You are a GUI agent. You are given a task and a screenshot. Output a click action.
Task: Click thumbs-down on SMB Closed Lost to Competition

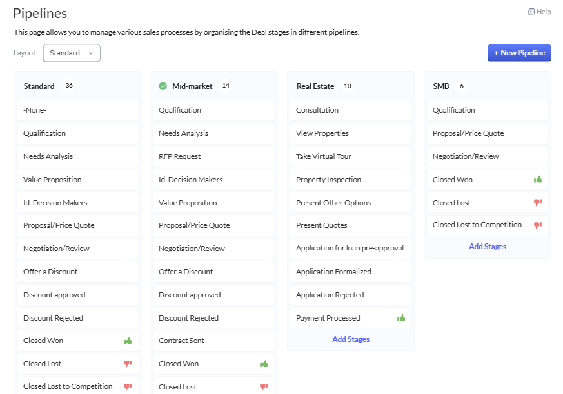coord(538,225)
